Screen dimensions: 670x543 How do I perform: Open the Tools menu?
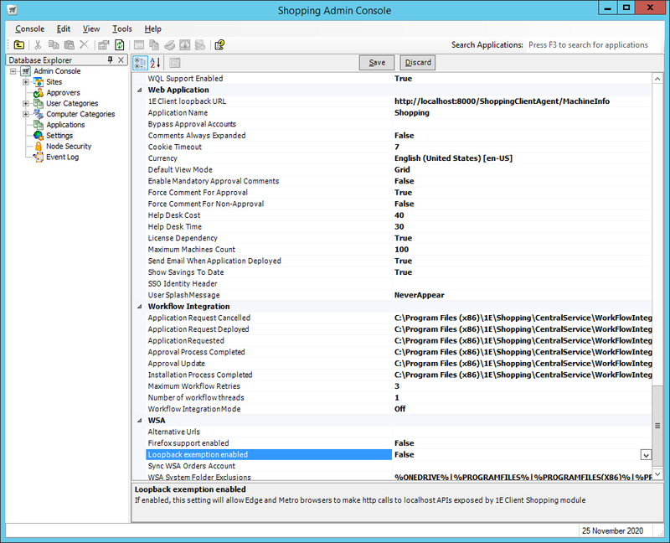click(x=122, y=29)
